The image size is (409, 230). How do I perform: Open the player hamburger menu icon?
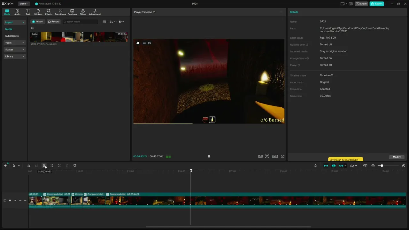tap(281, 12)
